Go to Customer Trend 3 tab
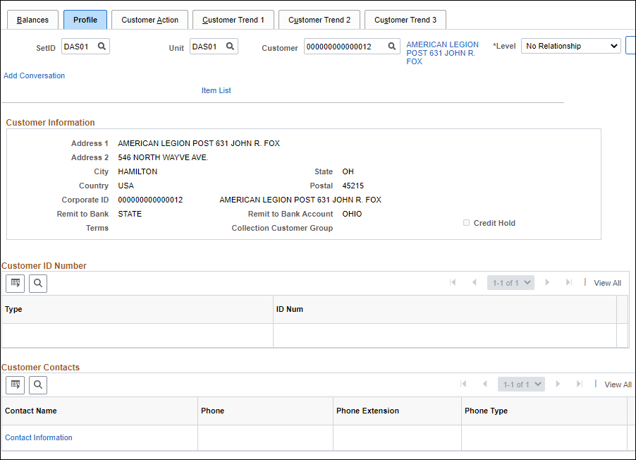The height and width of the screenshot is (460, 636). coord(405,20)
